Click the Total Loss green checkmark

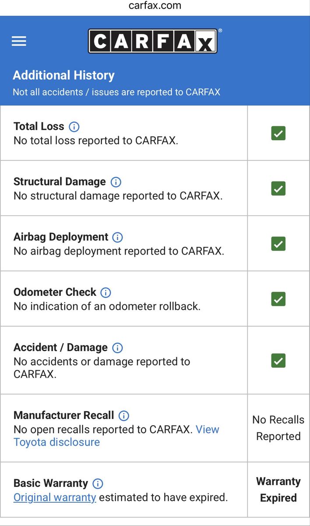[278, 133]
